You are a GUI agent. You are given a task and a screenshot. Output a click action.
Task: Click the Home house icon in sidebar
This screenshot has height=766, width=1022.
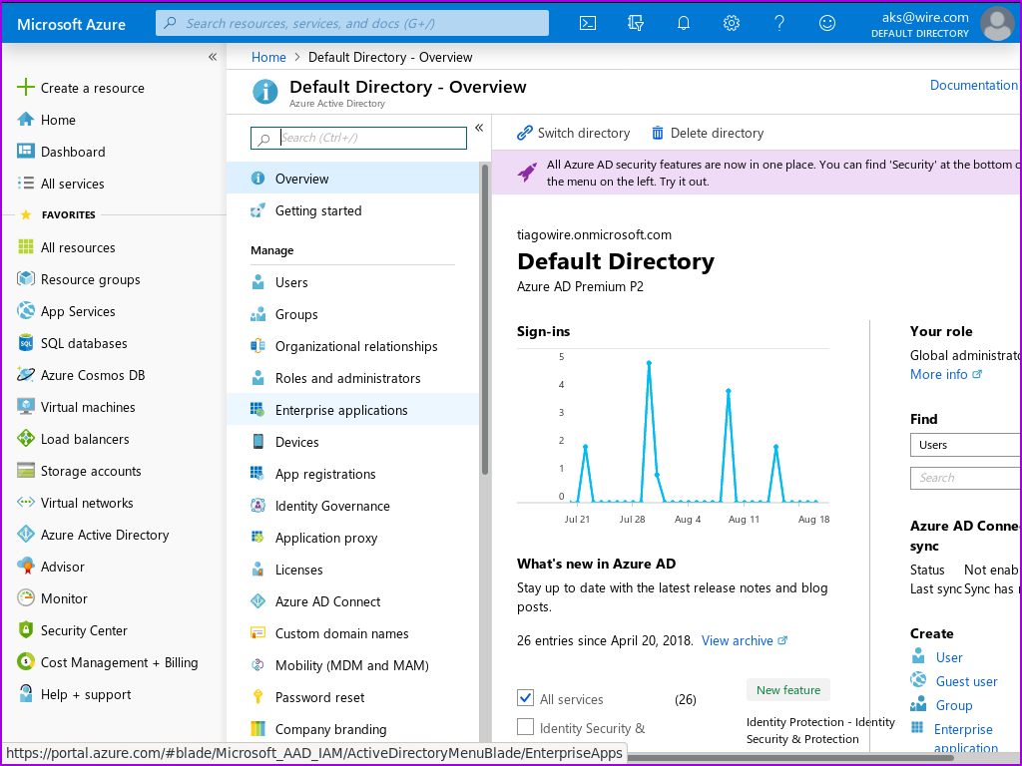(x=25, y=120)
